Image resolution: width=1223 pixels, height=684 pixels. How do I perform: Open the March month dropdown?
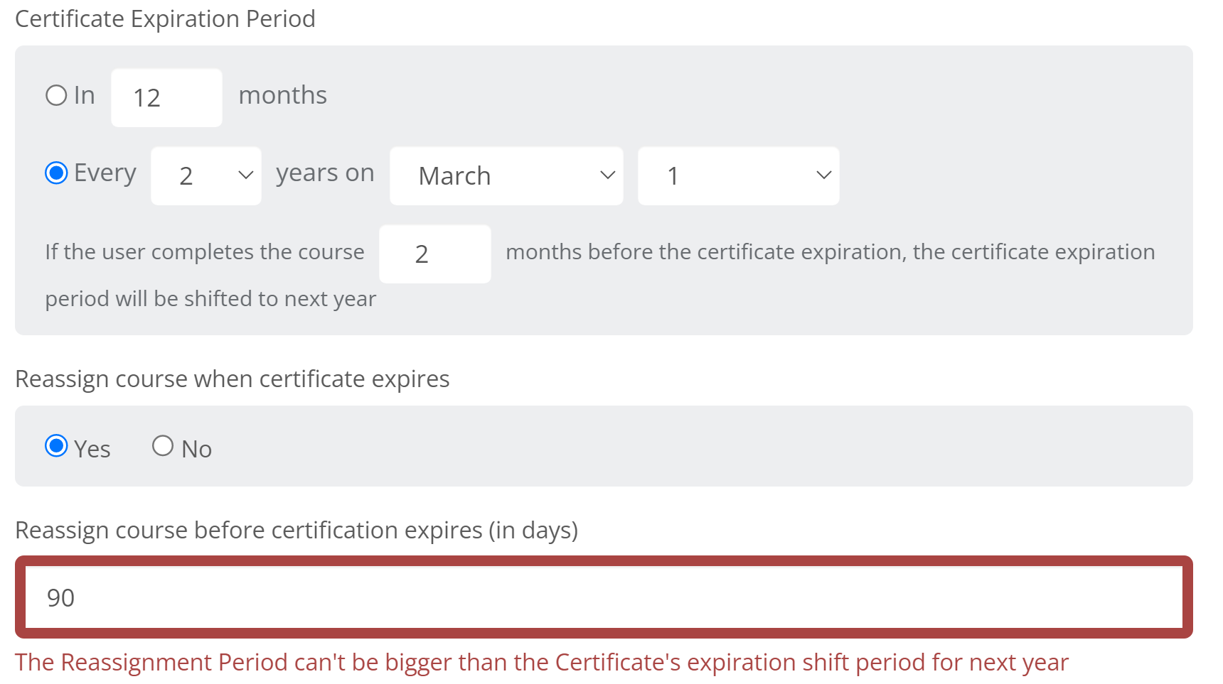(506, 176)
